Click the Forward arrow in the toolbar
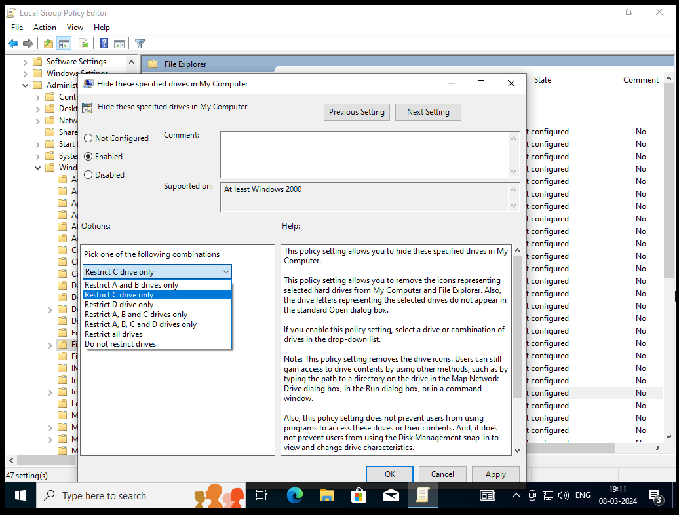 tap(28, 44)
